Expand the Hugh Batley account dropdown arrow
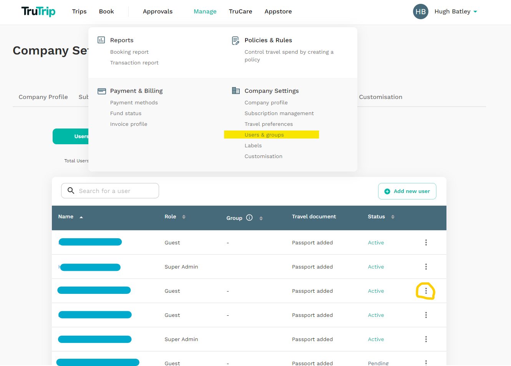This screenshot has height=366, width=511. pos(475,12)
